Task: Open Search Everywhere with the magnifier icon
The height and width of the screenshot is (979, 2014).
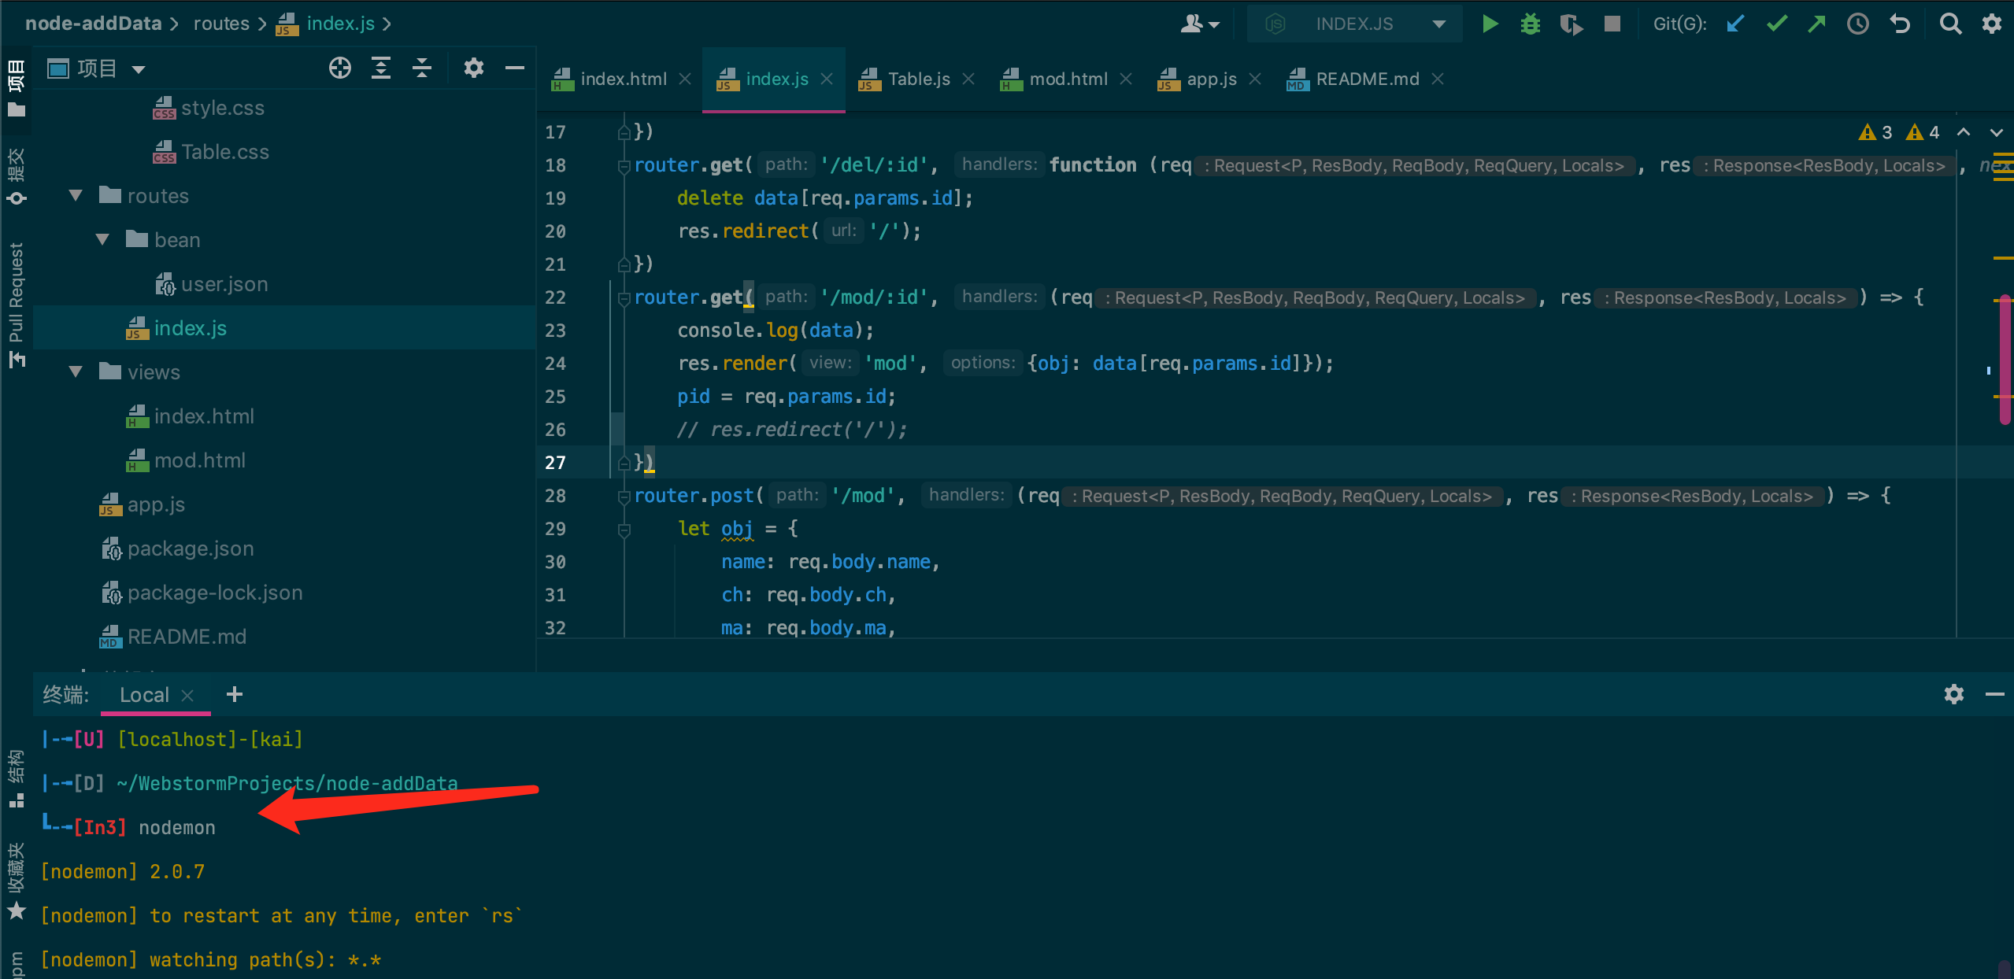Action: [1951, 24]
